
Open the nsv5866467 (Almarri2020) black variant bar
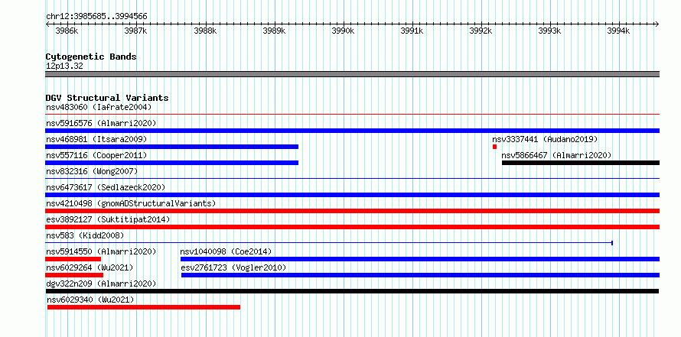pyautogui.click(x=581, y=163)
